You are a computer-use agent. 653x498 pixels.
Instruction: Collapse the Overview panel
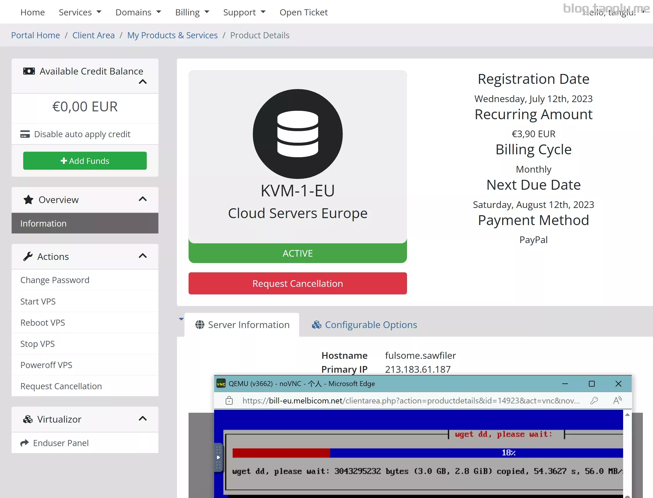[143, 199]
